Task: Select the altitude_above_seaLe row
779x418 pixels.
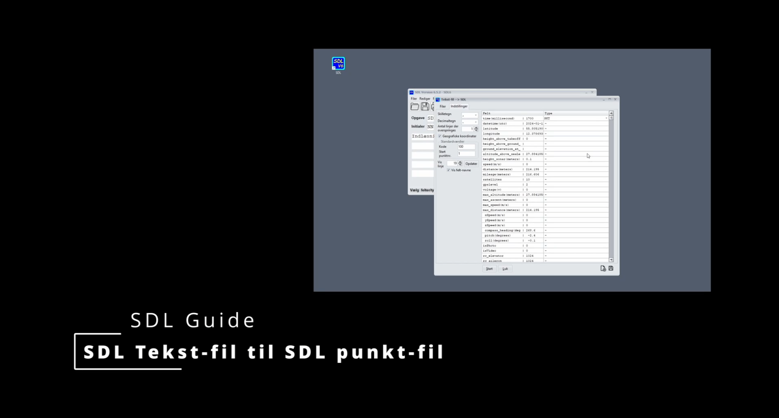Action: (x=545, y=154)
